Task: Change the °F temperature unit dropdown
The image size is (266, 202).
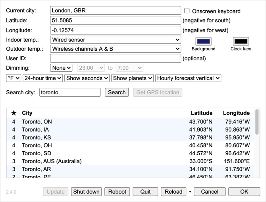Action: (13, 78)
